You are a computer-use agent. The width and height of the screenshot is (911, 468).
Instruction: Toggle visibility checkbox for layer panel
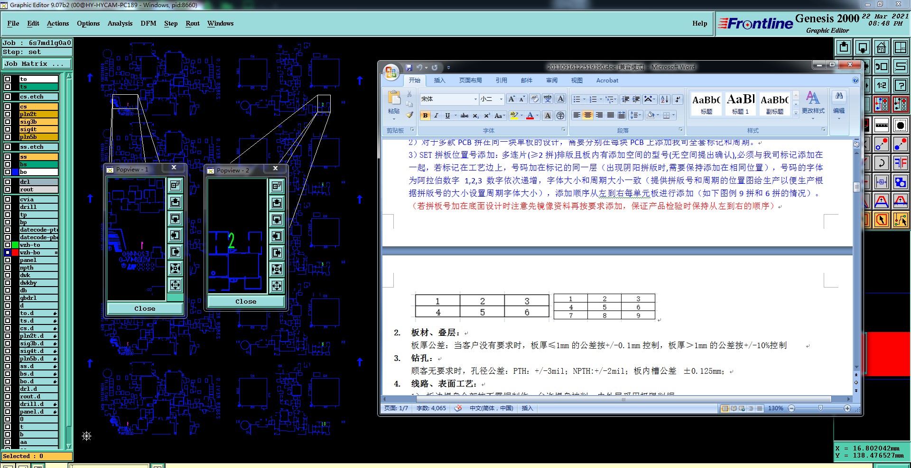coord(8,260)
